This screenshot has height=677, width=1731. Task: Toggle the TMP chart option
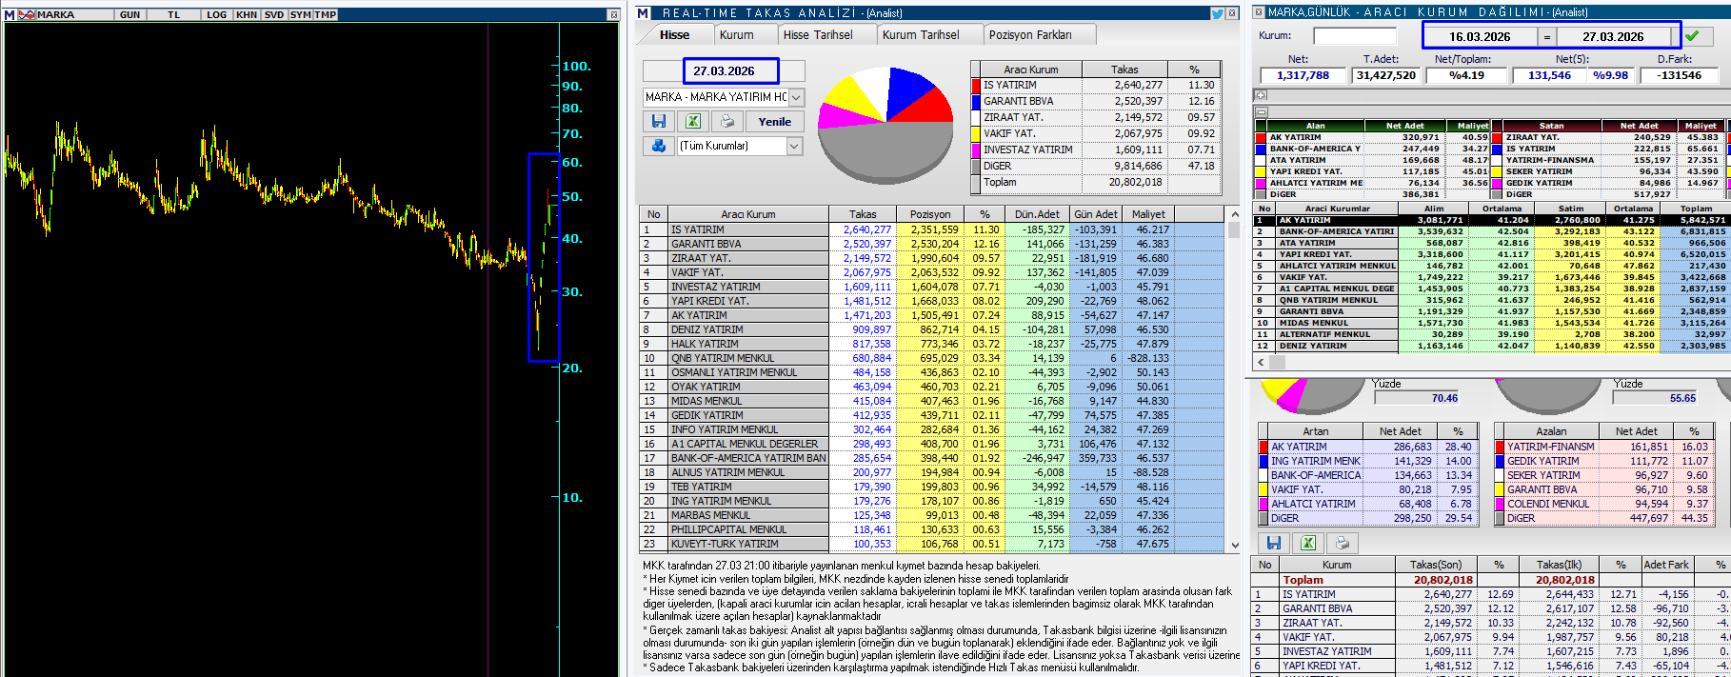click(326, 14)
